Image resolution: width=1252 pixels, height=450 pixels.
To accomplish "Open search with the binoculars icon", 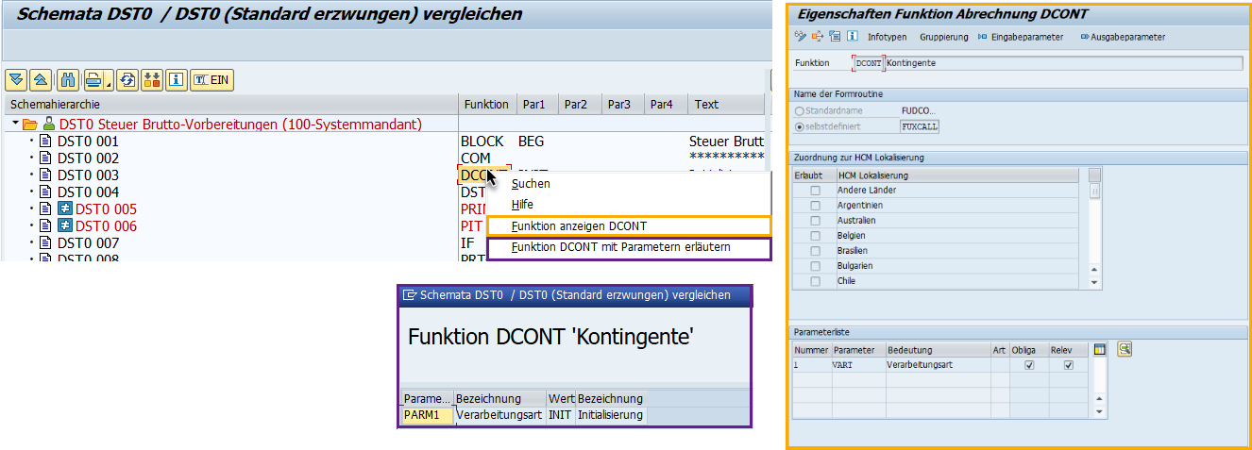I will coord(67,80).
